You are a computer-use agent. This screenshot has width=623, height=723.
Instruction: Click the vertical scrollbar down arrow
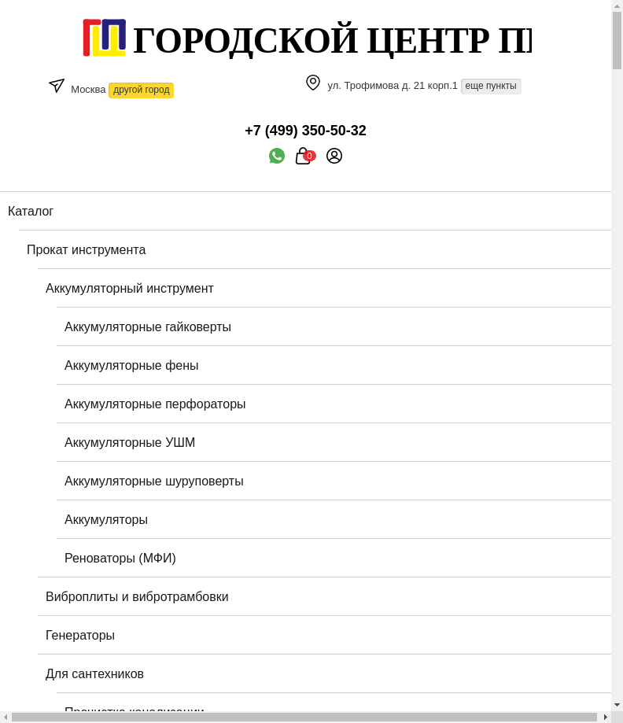[617, 705]
